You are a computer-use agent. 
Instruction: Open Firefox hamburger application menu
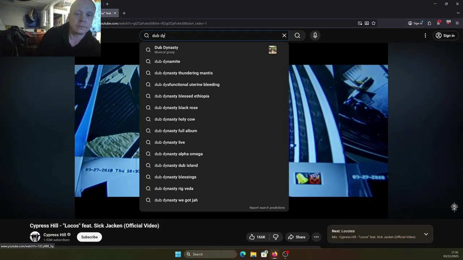coord(457,23)
